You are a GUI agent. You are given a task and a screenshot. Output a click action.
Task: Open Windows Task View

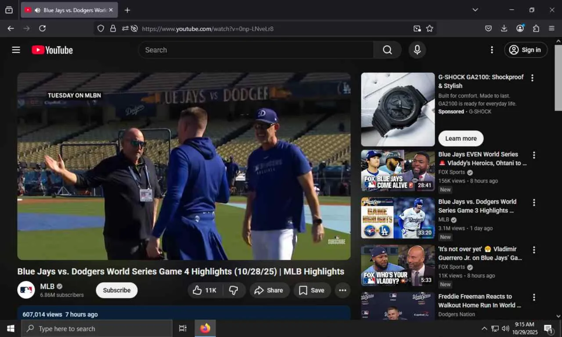(x=183, y=329)
